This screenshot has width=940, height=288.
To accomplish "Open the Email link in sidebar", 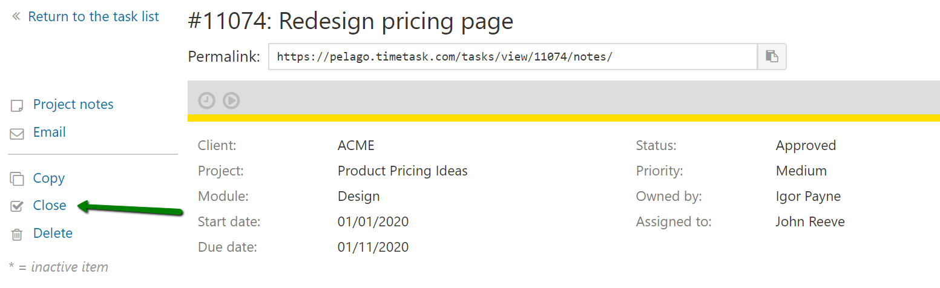I will coord(50,133).
